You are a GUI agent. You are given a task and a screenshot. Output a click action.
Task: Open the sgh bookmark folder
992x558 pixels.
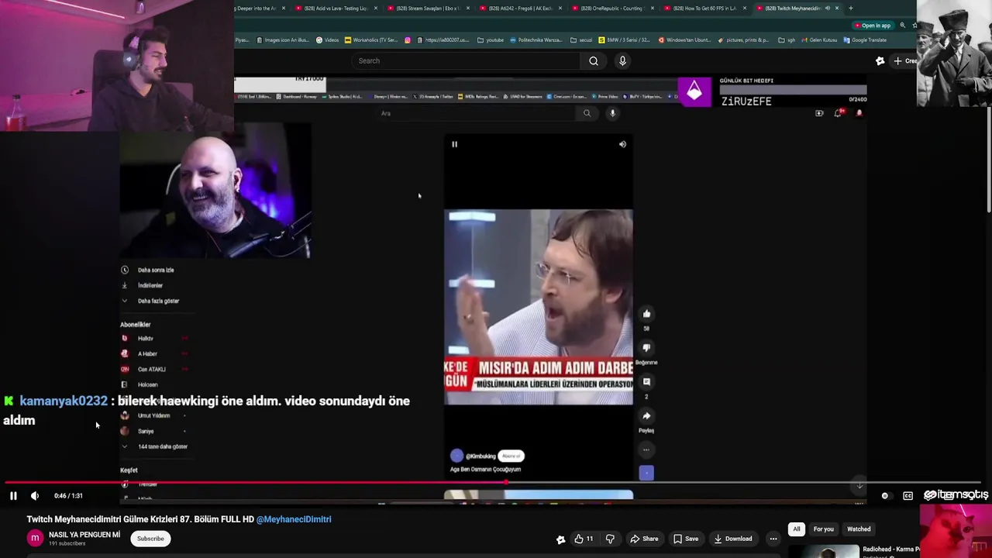787,40
